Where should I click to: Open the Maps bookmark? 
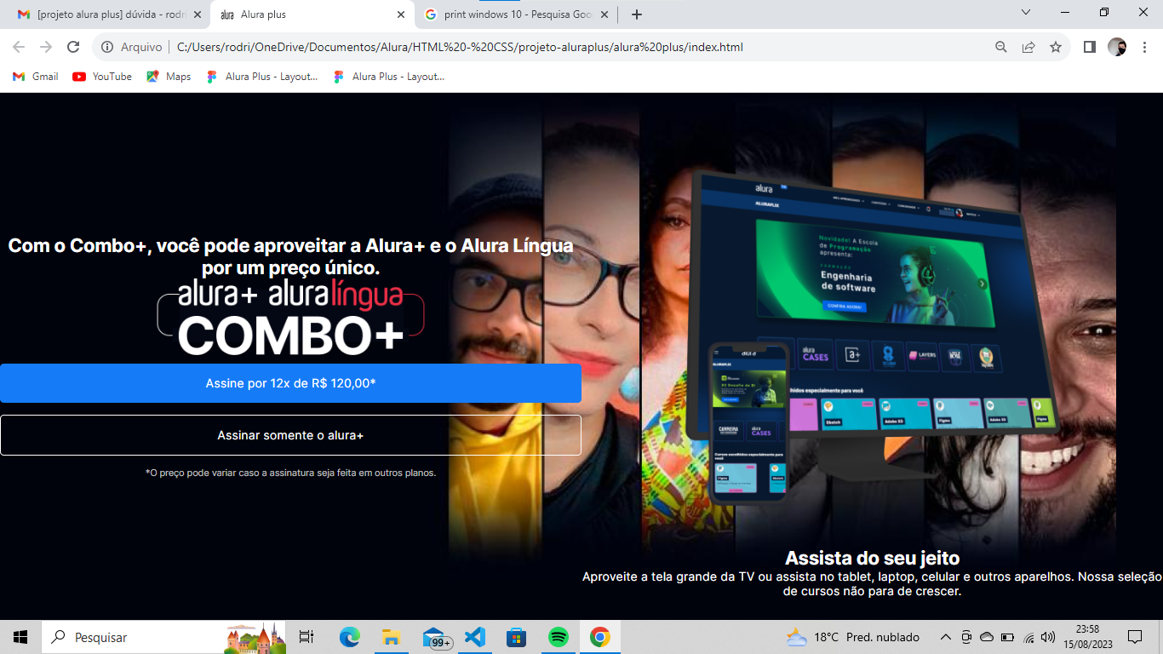pyautogui.click(x=169, y=77)
